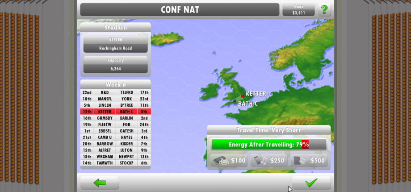
Task: Click the Rockingham Road stadium name
Action: coord(115,48)
